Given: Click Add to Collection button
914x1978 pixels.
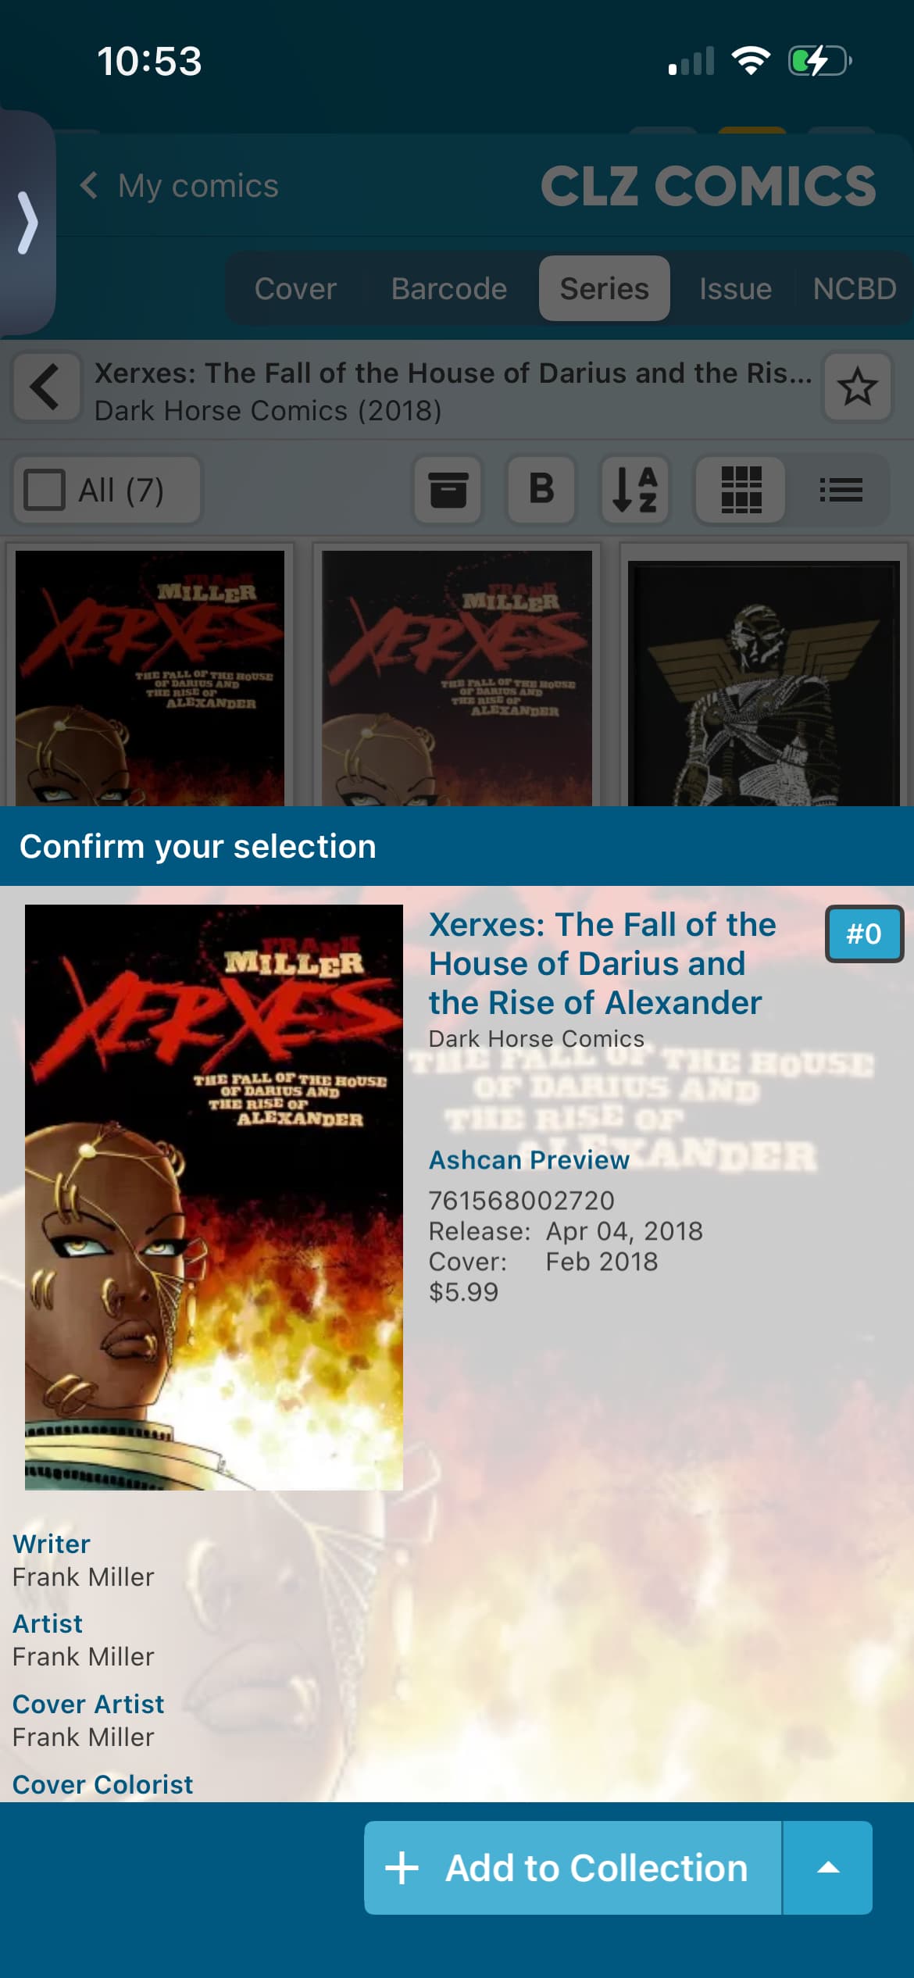Looking at the screenshot, I should pyautogui.click(x=573, y=1868).
